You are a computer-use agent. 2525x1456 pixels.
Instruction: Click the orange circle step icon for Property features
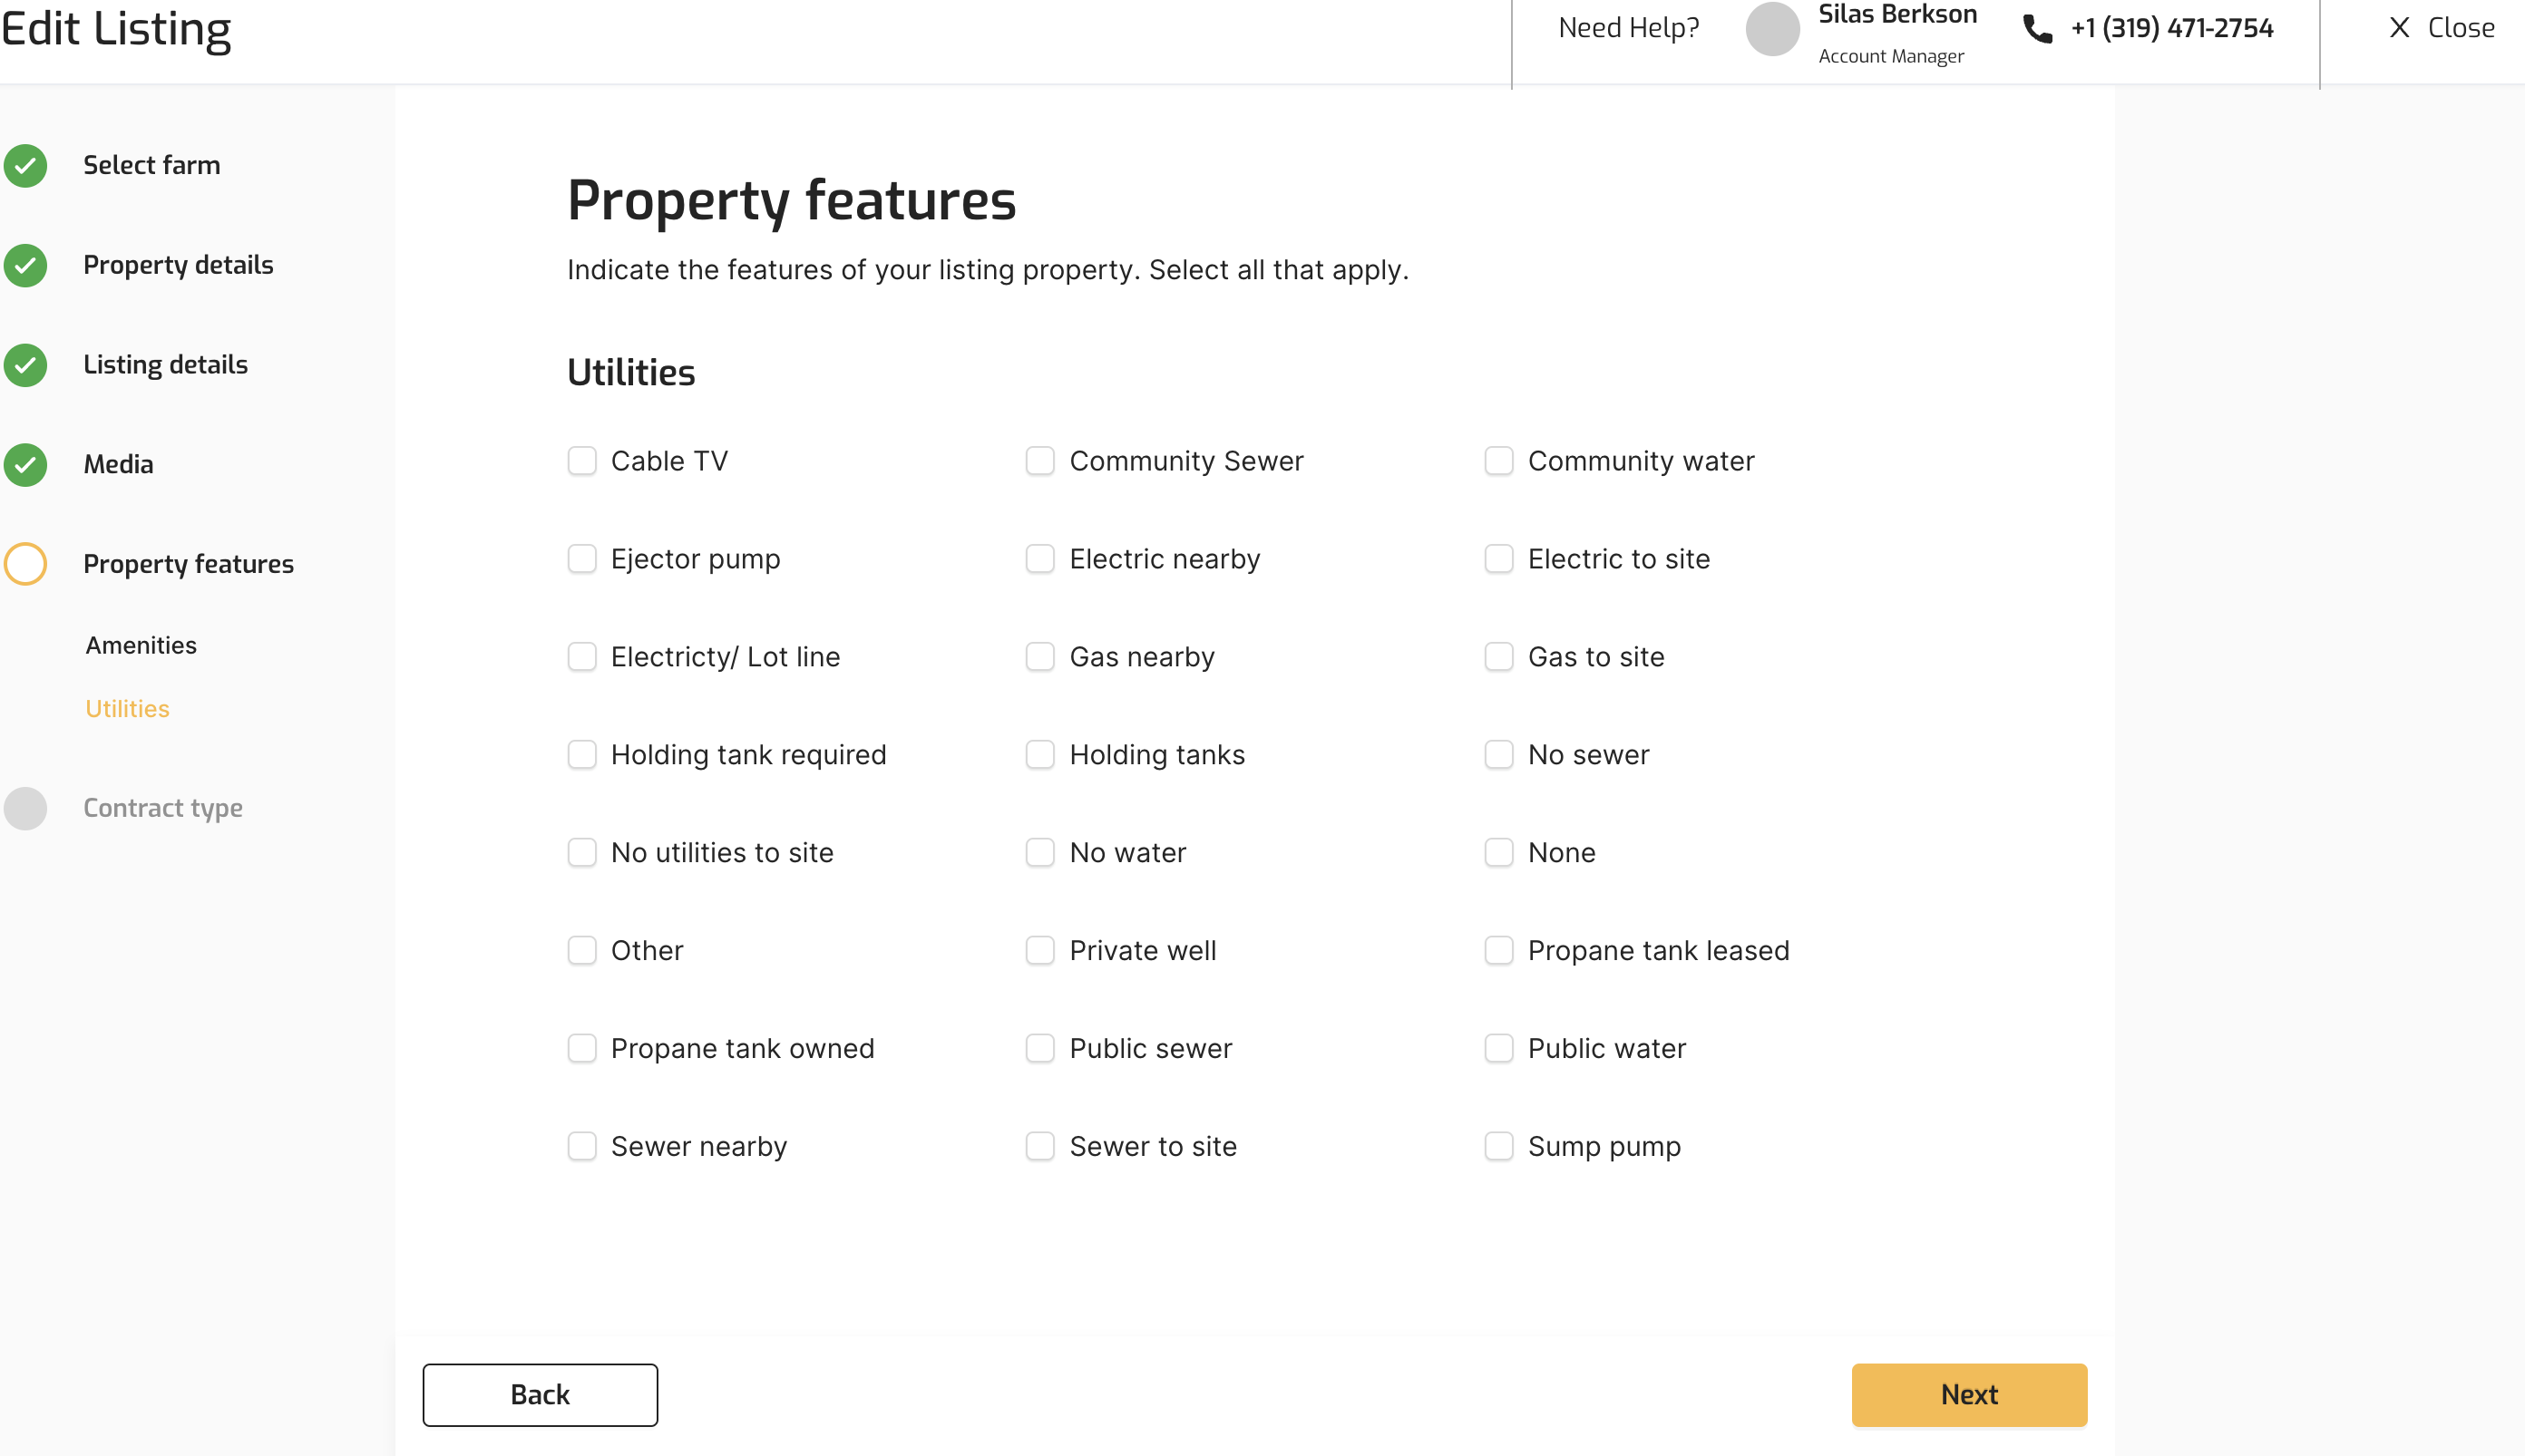26,564
